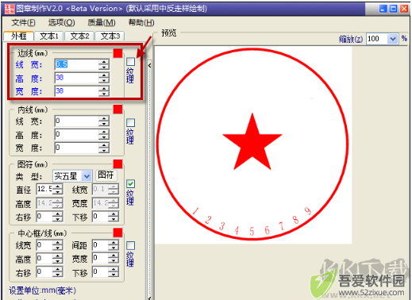Viewport: 412px width, 300px height.
Task: Switch to the 文本2 tab
Action: (x=79, y=36)
